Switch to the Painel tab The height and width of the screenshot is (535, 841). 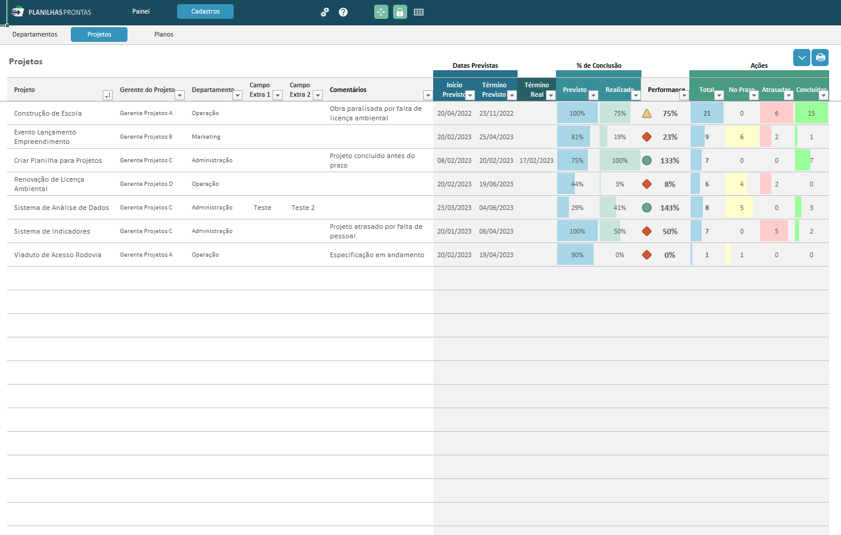141,11
